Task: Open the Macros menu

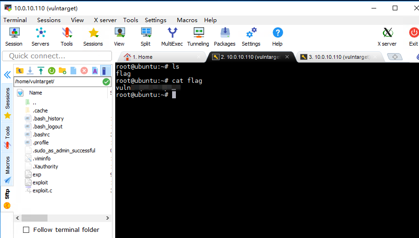Action: [187, 20]
